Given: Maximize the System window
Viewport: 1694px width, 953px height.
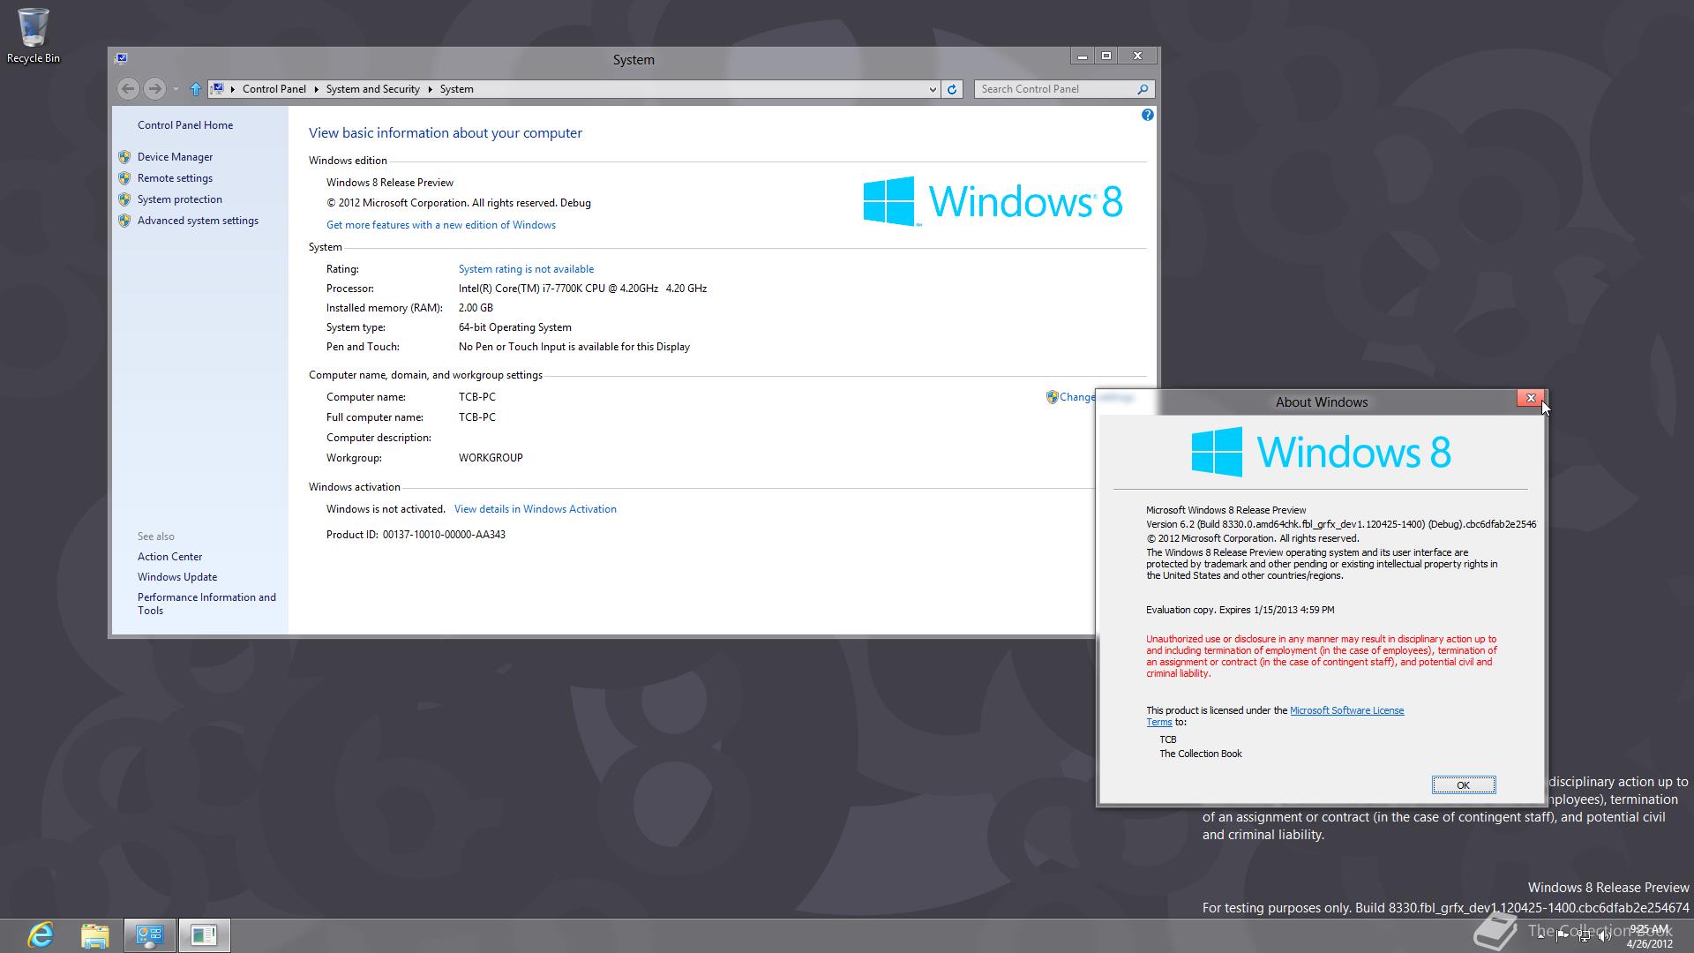Looking at the screenshot, I should click(x=1106, y=56).
